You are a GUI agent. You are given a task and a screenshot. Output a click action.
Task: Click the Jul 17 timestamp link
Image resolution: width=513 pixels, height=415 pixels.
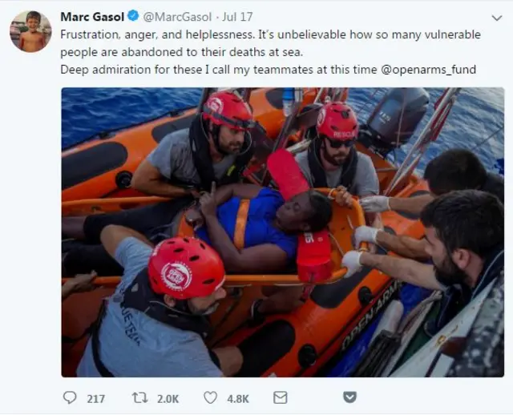coord(237,17)
